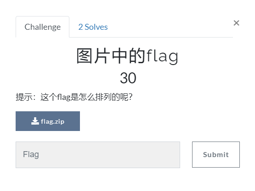This screenshot has height=191, width=255.
Task: Click the 30 points value
Action: [128, 78]
